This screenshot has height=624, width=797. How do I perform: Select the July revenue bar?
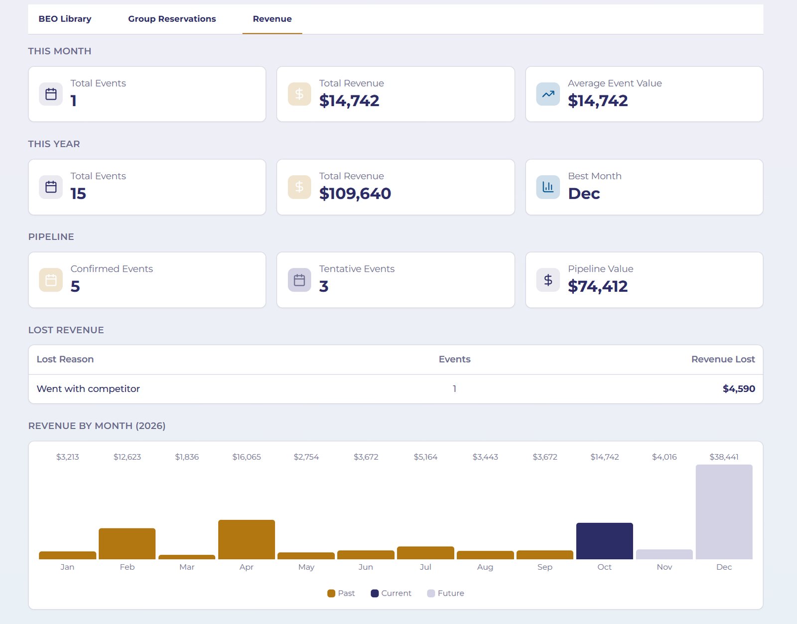[x=425, y=553]
